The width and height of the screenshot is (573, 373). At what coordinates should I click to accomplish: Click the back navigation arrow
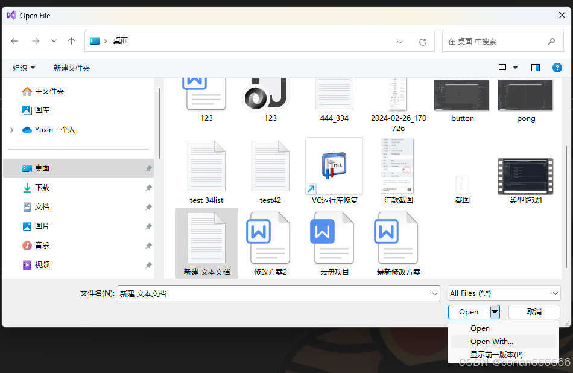click(14, 41)
